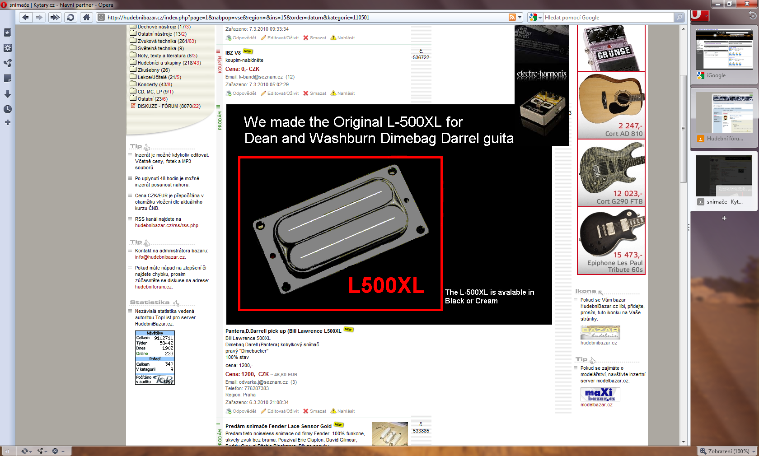Switch to the Hudební fórum tab
Image resolution: width=759 pixels, height=456 pixels.
tap(724, 118)
